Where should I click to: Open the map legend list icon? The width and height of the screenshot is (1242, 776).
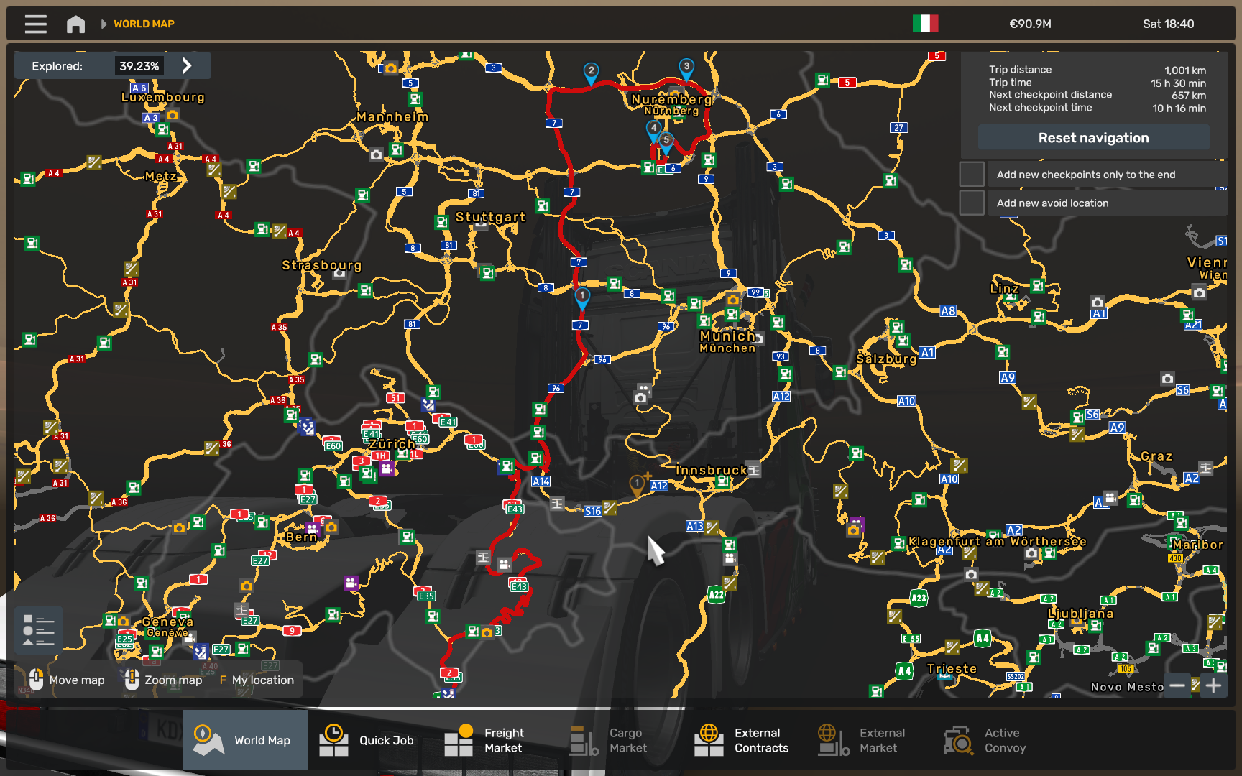click(x=39, y=630)
